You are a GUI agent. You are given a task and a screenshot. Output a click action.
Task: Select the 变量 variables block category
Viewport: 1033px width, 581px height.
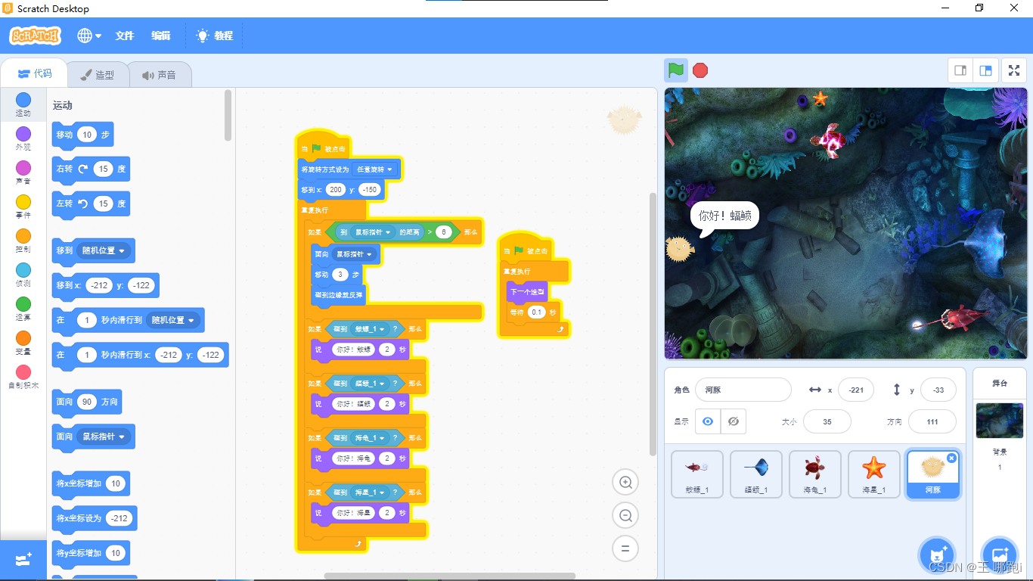pos(23,343)
